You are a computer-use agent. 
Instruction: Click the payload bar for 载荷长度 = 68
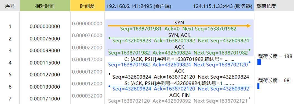click(x=258, y=86)
